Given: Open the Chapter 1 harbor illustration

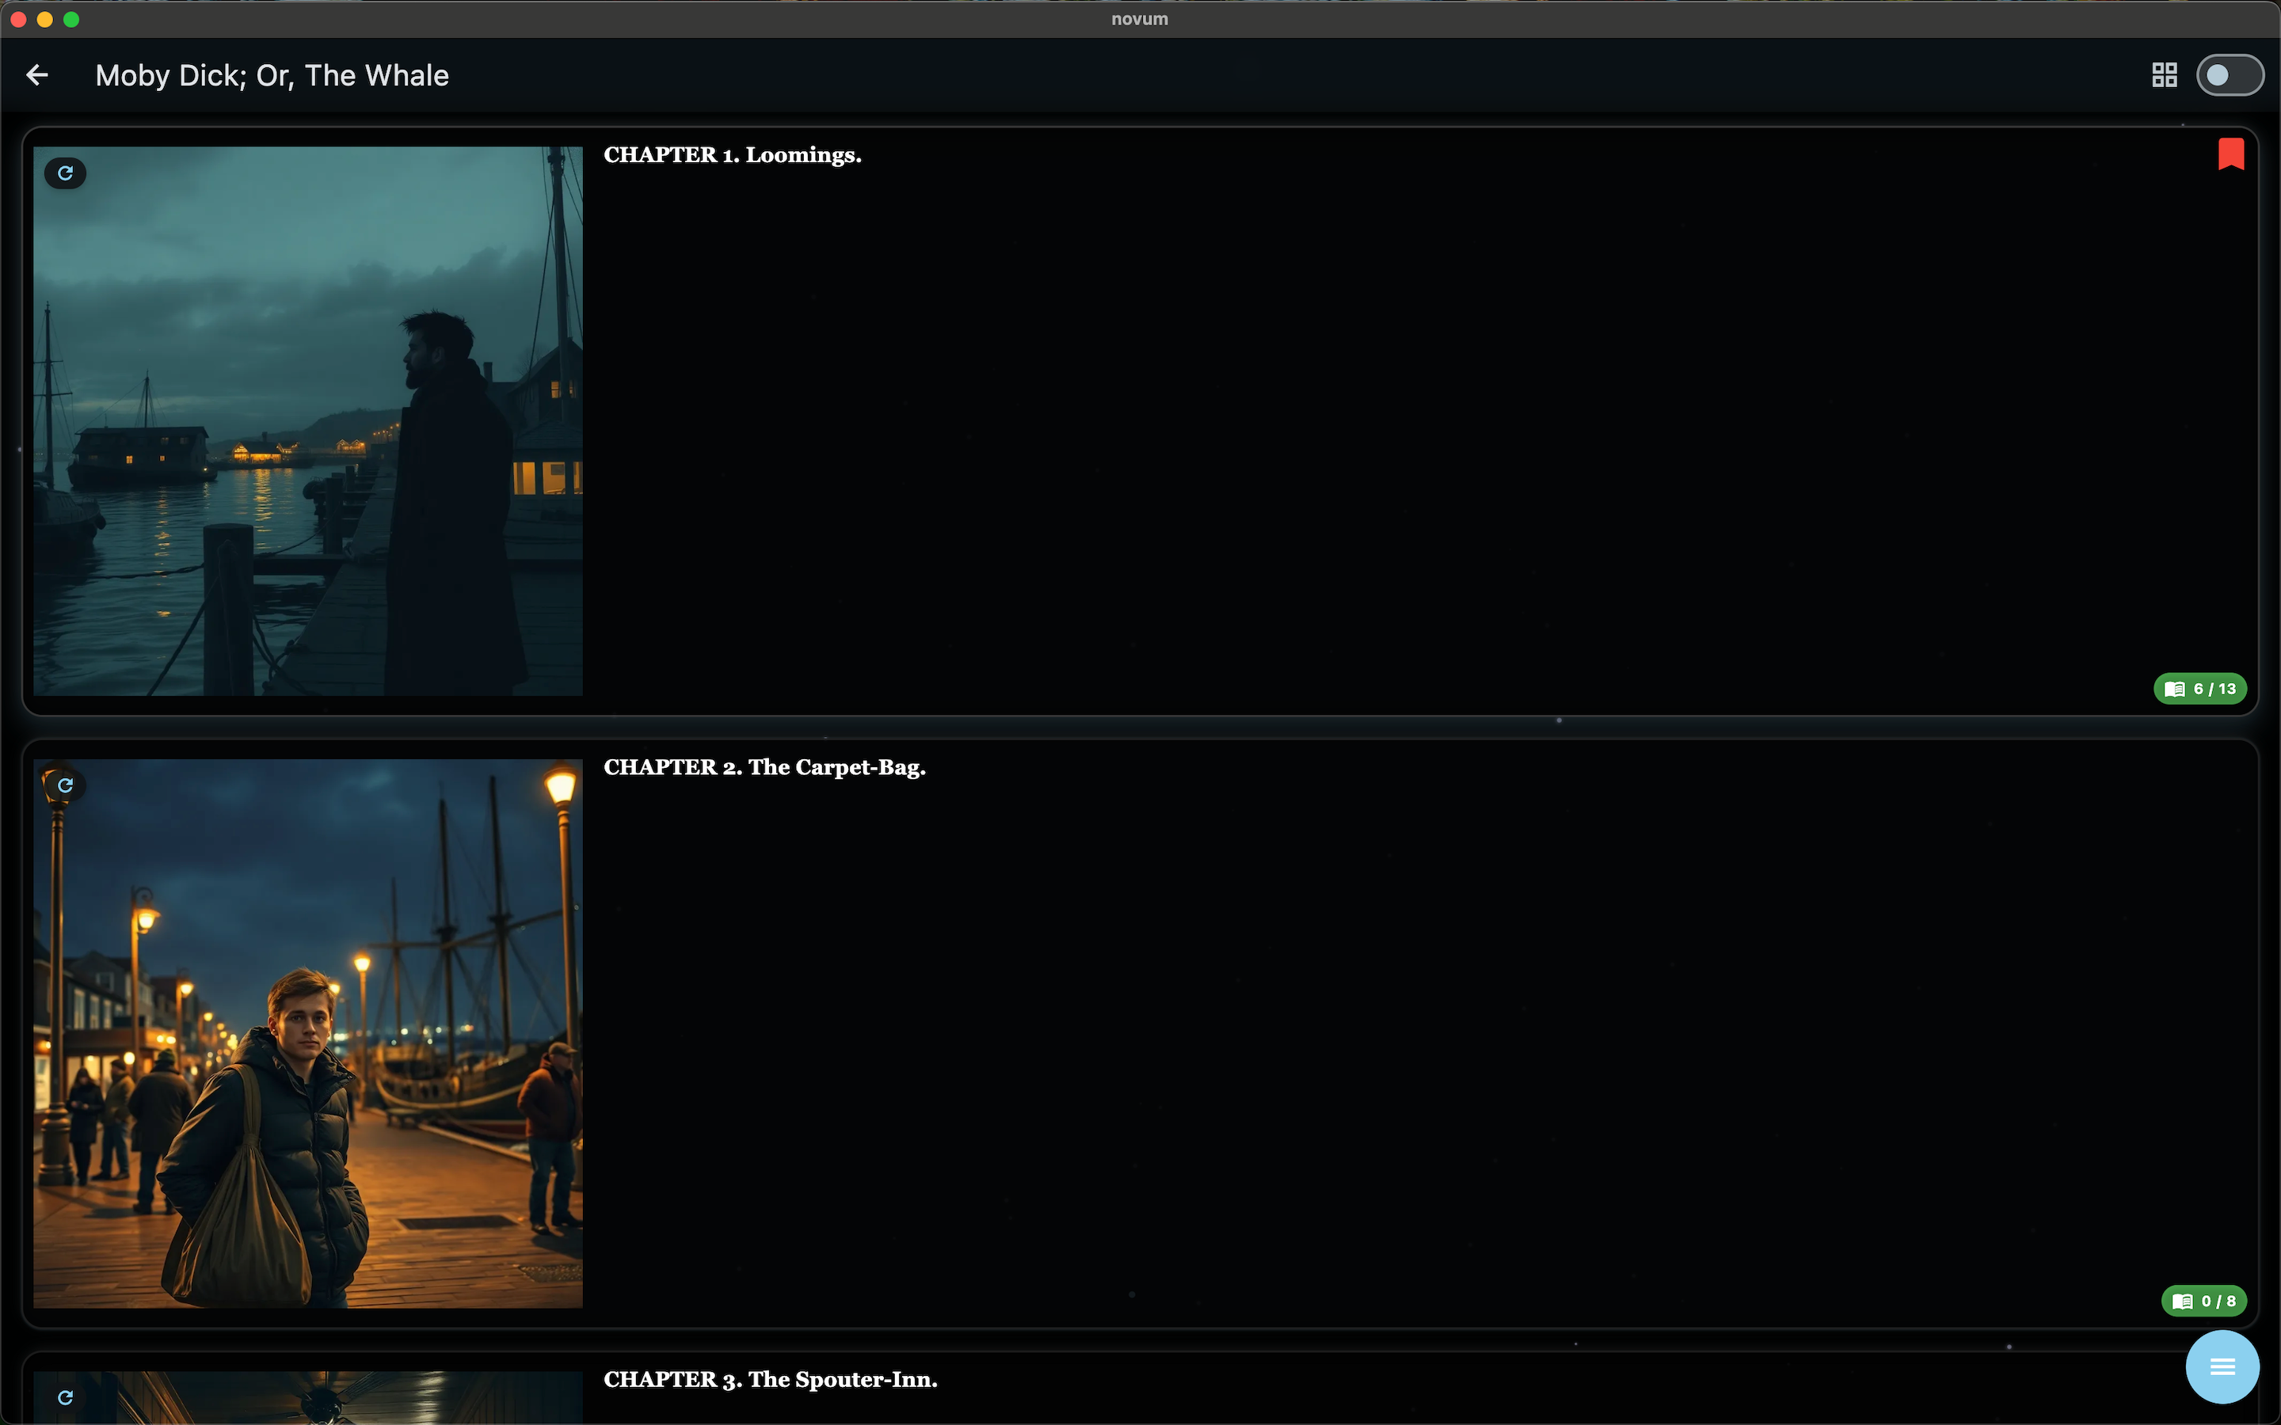Looking at the screenshot, I should pos(308,421).
